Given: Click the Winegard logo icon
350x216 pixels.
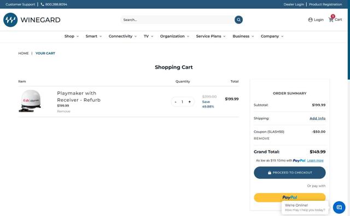Looking at the screenshot, I should click(10, 20).
